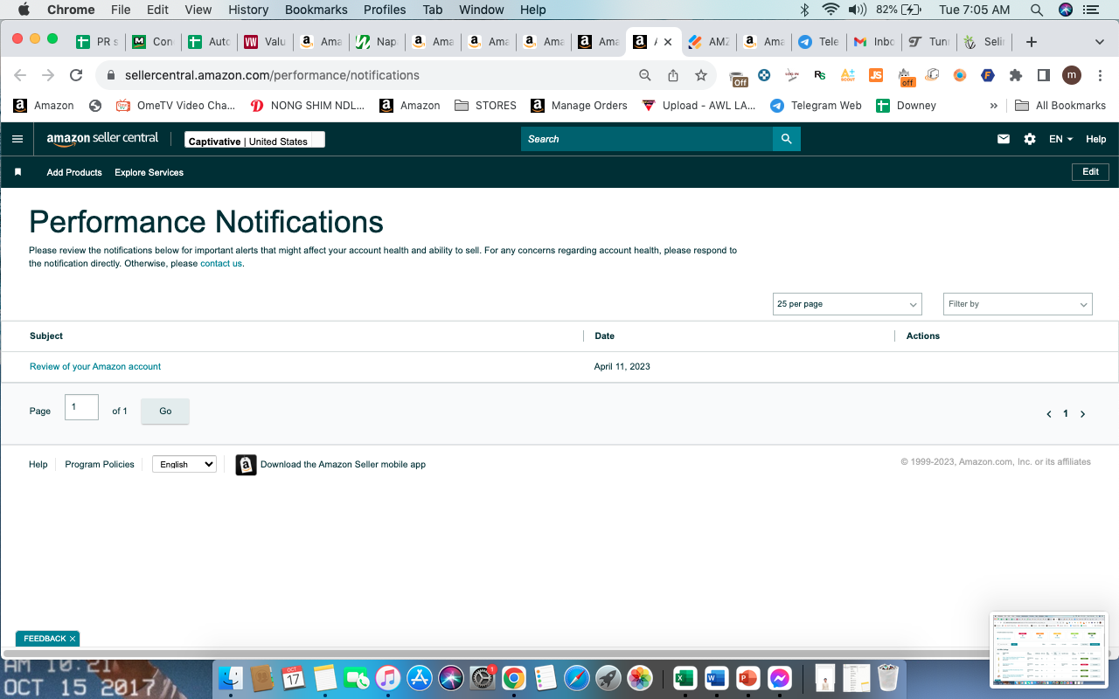Viewport: 1119px width, 699px height.
Task: Open the EN language dropdown in header
Action: click(1060, 139)
